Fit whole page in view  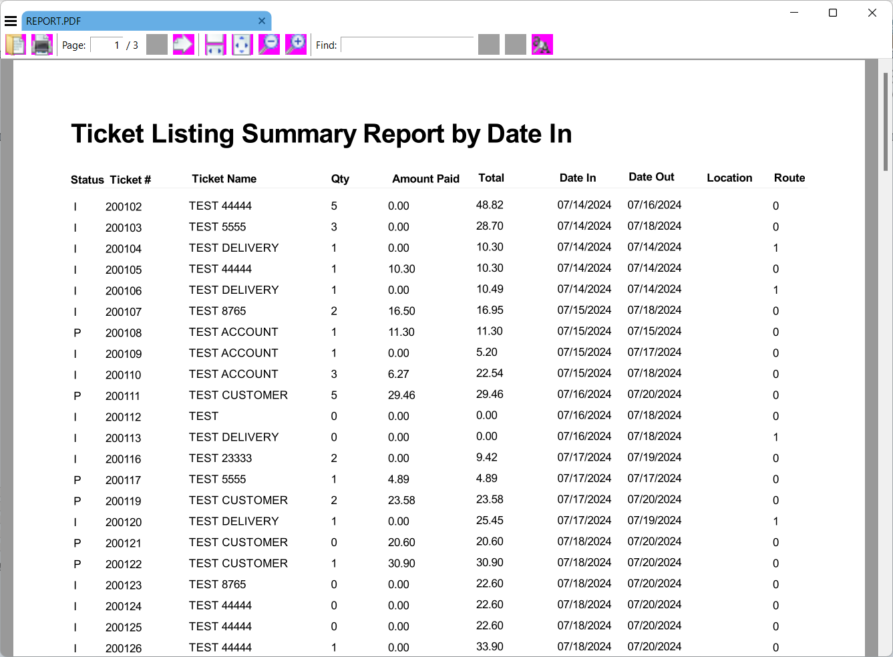coord(242,45)
